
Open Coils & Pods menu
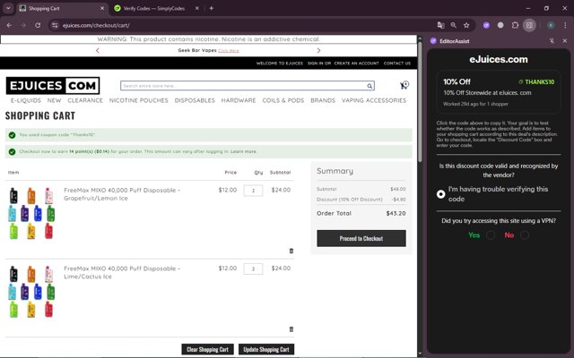[x=283, y=100]
